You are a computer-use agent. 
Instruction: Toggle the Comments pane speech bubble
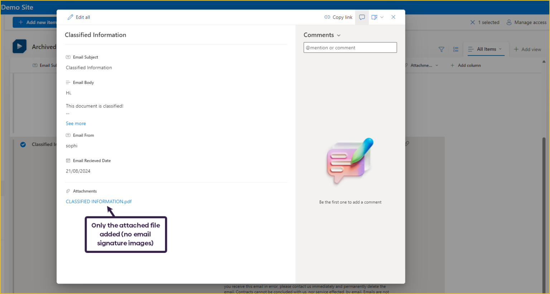(362, 17)
